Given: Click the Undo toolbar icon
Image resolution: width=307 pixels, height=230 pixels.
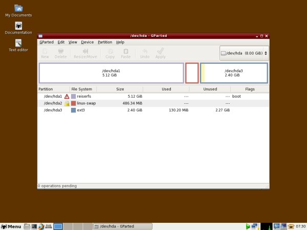Looking at the screenshot, I should tap(145, 53).
